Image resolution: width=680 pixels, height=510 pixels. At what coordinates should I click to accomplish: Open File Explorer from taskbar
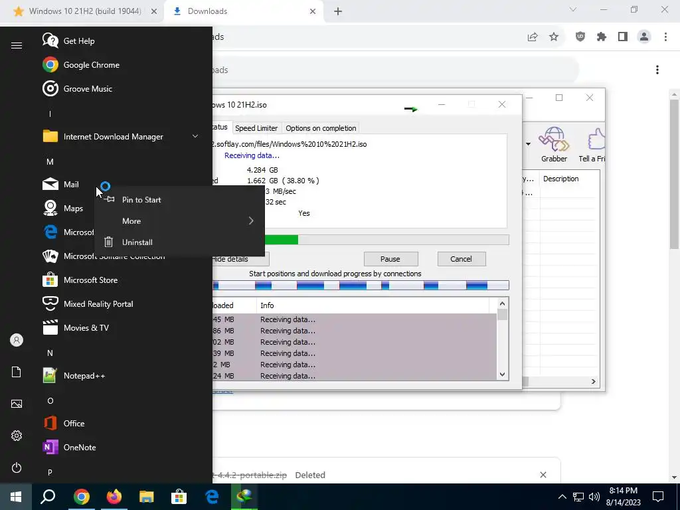[x=147, y=497]
